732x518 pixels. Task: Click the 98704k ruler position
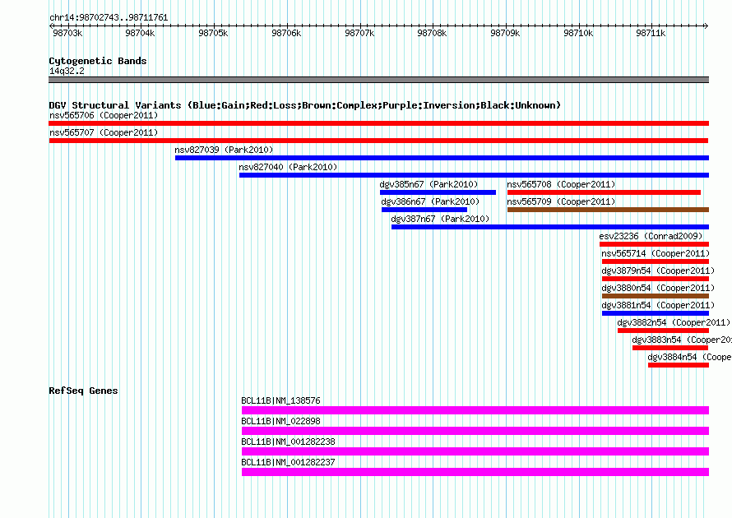[x=140, y=33]
